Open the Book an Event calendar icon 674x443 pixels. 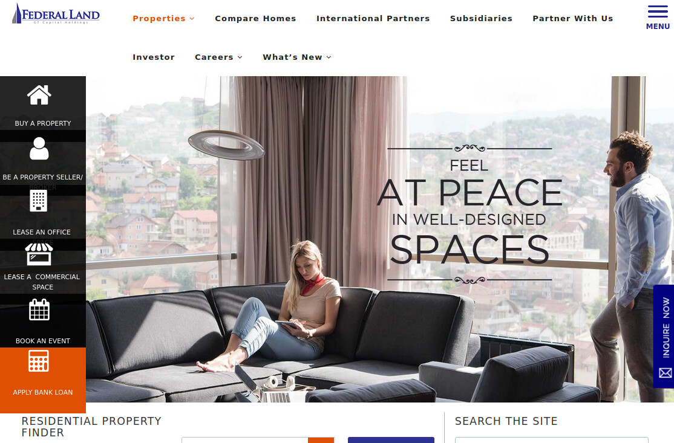pyautogui.click(x=39, y=309)
